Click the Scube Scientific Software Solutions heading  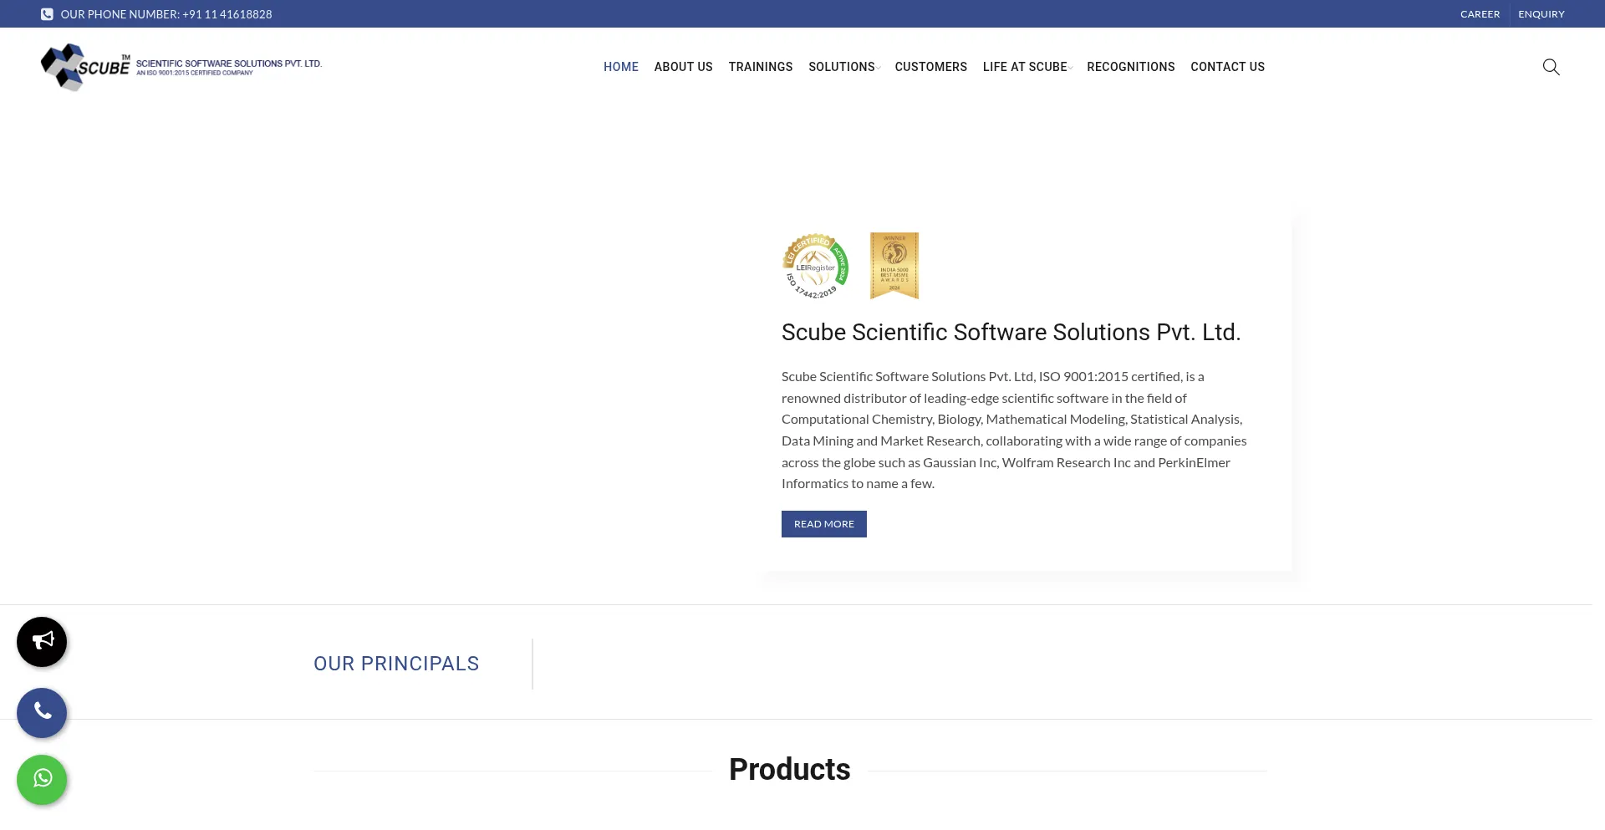click(1011, 332)
